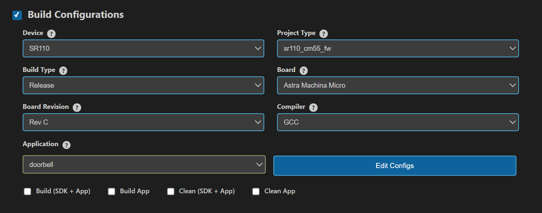The height and width of the screenshot is (213, 542).
Task: Check the Clean App option
Action: point(256,191)
